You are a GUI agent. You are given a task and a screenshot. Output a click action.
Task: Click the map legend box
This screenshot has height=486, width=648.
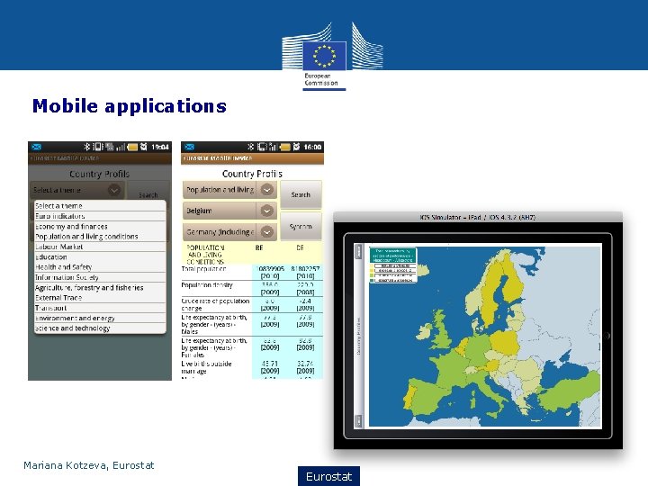click(393, 265)
